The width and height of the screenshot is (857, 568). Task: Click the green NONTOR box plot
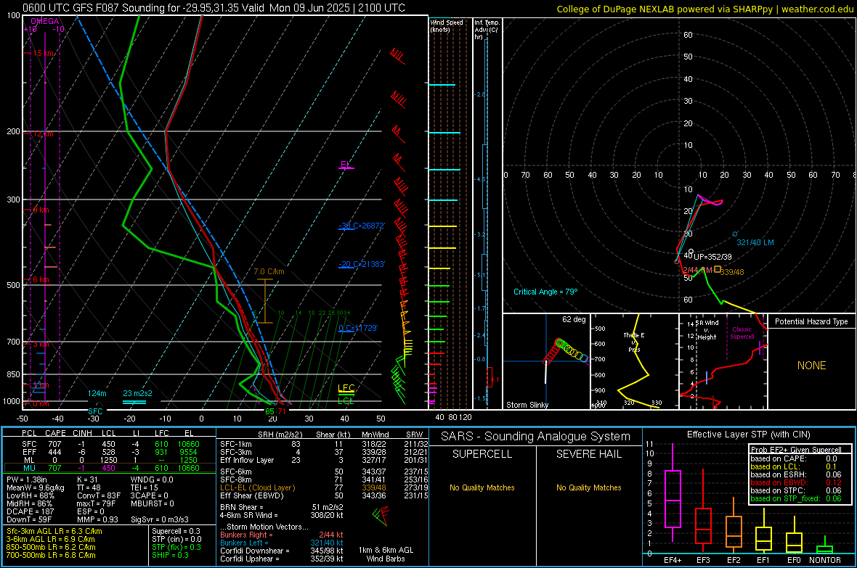tap(824, 546)
